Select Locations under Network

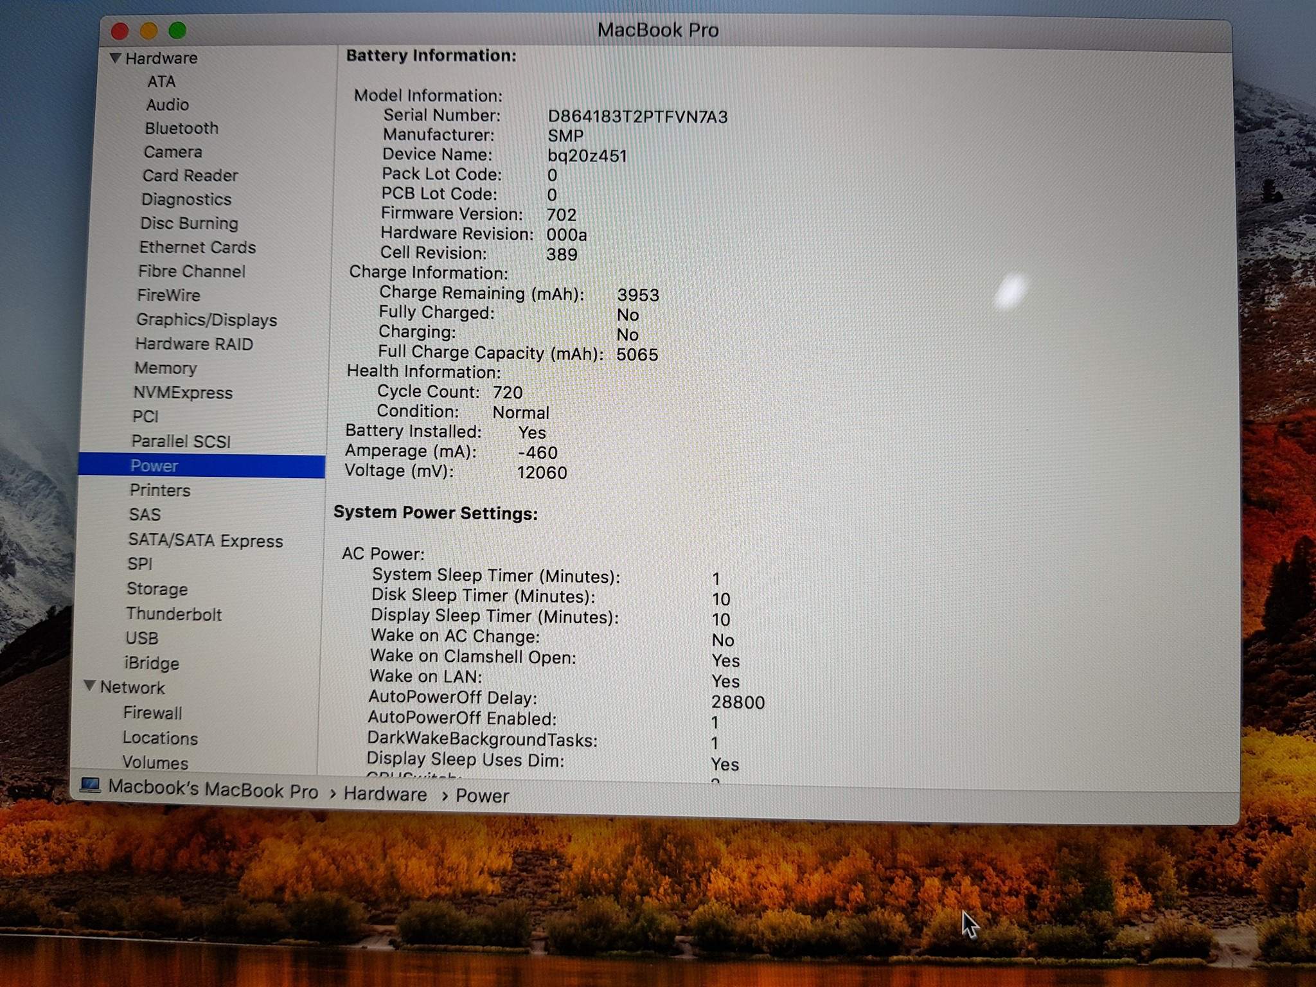tap(160, 738)
